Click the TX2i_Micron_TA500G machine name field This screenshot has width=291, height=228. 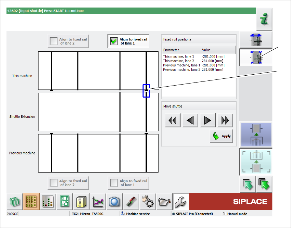coord(94,214)
